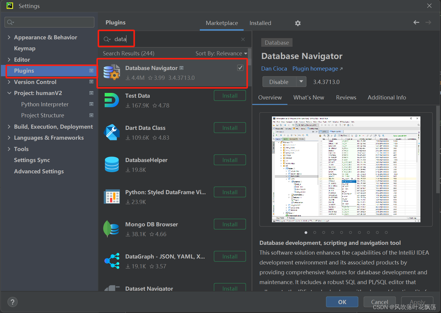The height and width of the screenshot is (313, 441).
Task: Click the DataGraph plugin icon
Action: pyautogui.click(x=112, y=261)
